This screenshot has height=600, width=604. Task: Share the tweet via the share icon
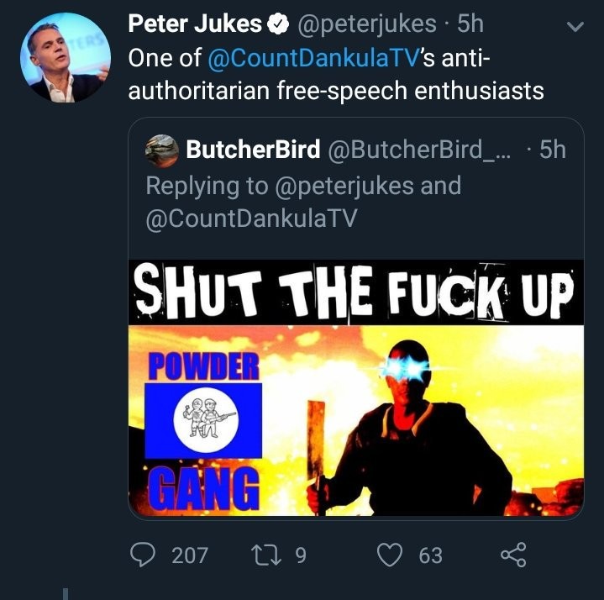click(512, 555)
